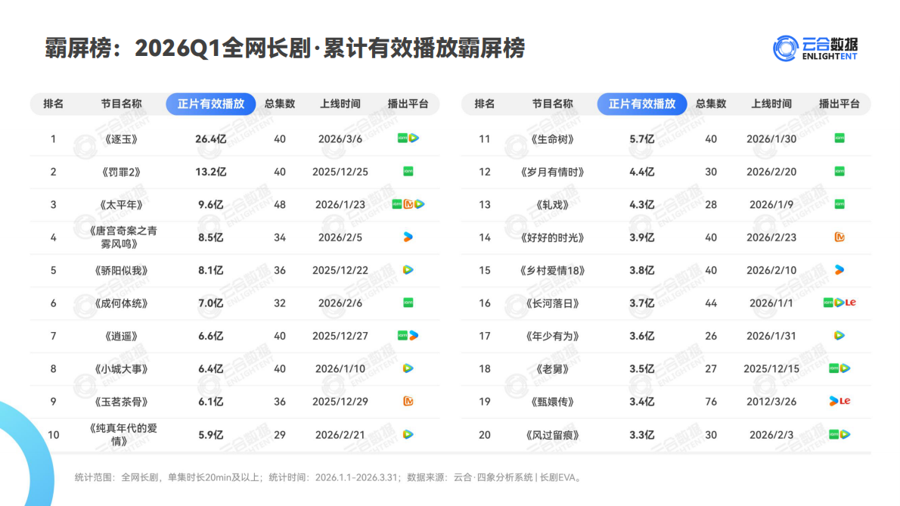Image resolution: width=900 pixels, height=506 pixels.
Task: Click the title 《逐玉》
Action: click(121, 139)
